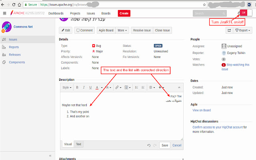Image resolution: width=256 pixels, height=160 pixels.
Task: Expand the More actions dropdown
Action: point(122,30)
